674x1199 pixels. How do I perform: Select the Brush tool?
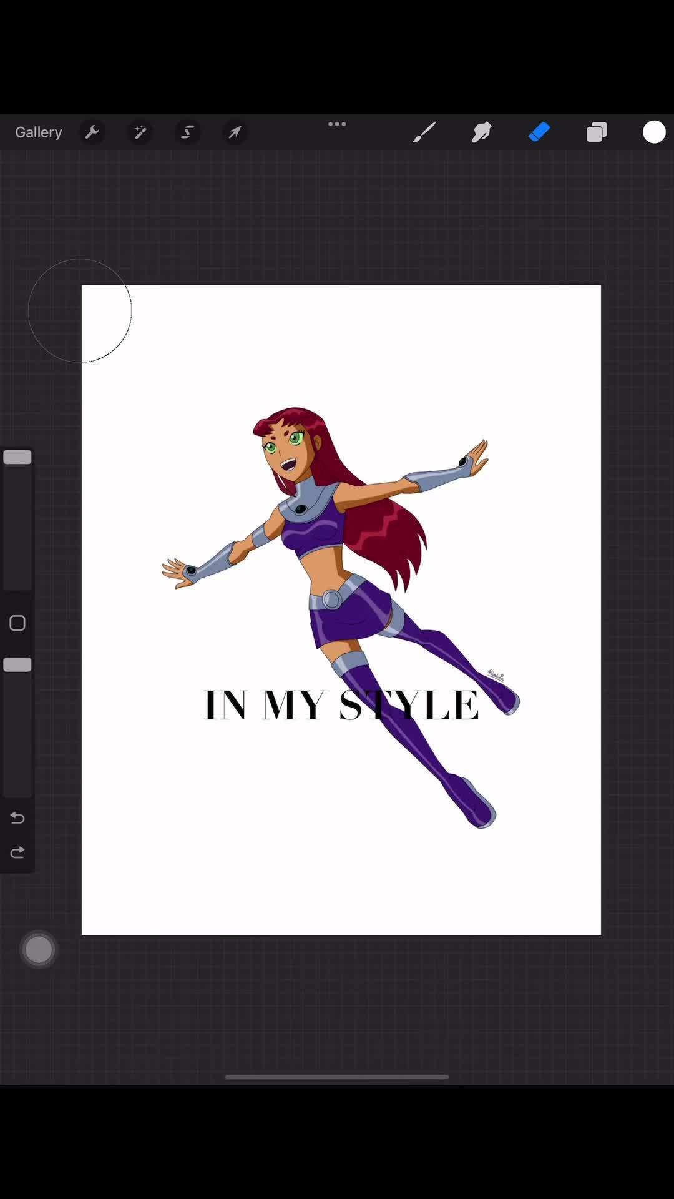coord(424,132)
